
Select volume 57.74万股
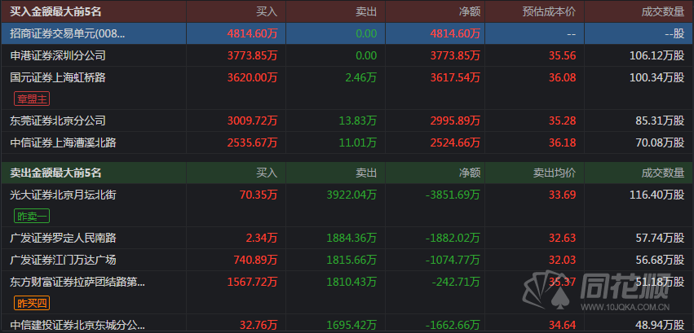click(660, 238)
